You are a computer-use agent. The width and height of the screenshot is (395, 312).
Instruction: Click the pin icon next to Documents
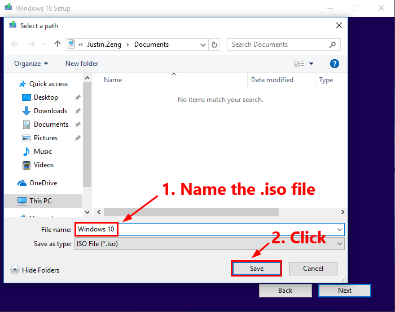78,124
